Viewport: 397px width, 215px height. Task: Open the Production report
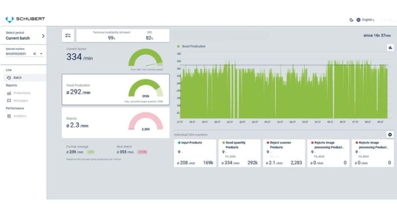tap(22, 93)
